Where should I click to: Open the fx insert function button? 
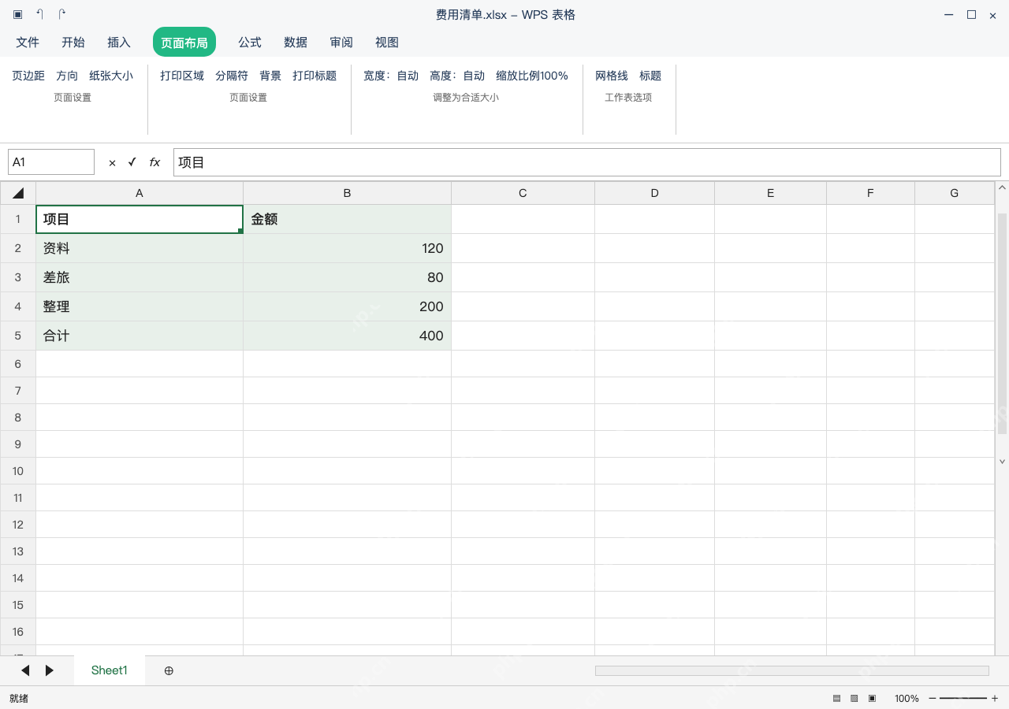pyautogui.click(x=155, y=162)
